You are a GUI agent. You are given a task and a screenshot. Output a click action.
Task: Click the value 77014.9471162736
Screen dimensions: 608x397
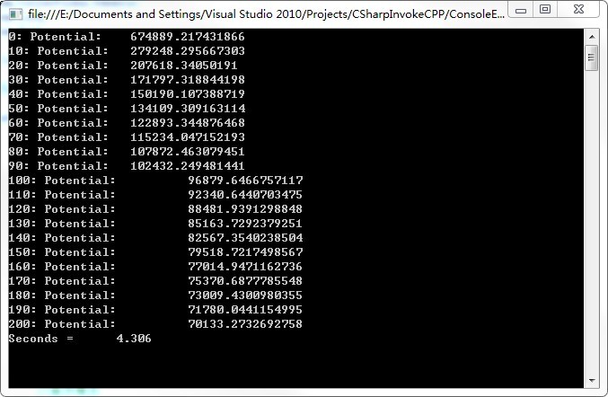pos(245,266)
